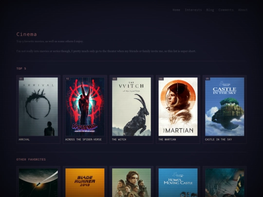Click the 'Top 5 favorite movies' intro sentence
This screenshot has width=263, height=197.
click(x=50, y=41)
